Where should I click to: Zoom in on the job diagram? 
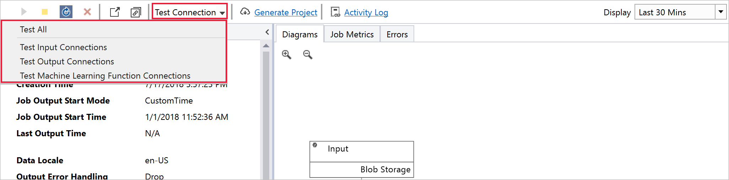point(286,54)
